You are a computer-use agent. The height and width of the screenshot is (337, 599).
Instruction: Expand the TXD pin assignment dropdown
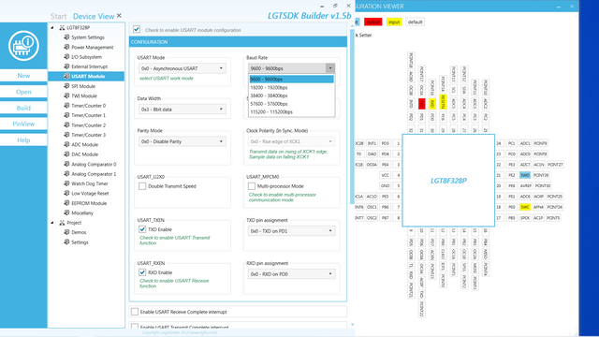coord(291,231)
